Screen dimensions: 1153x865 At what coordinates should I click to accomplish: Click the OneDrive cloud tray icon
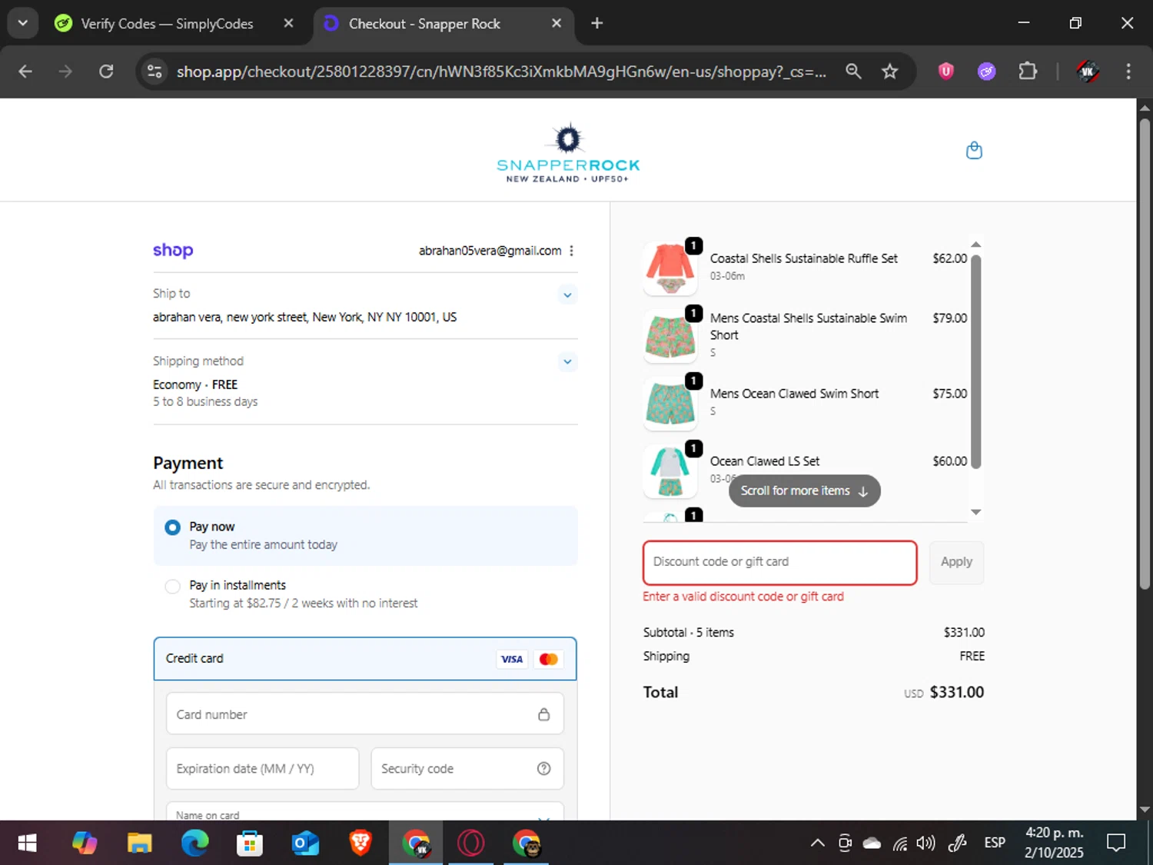pos(872,843)
